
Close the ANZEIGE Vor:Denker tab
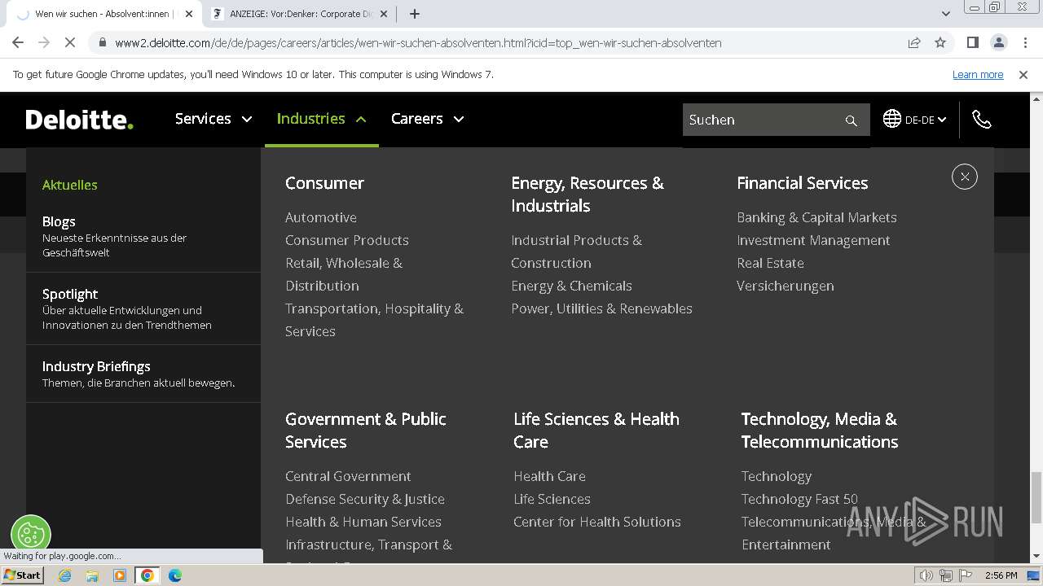pyautogui.click(x=384, y=14)
